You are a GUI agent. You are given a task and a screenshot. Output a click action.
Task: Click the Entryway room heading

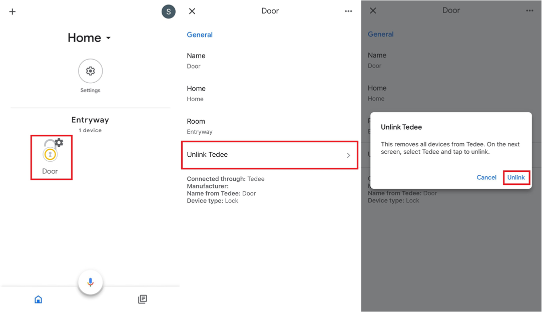point(90,120)
